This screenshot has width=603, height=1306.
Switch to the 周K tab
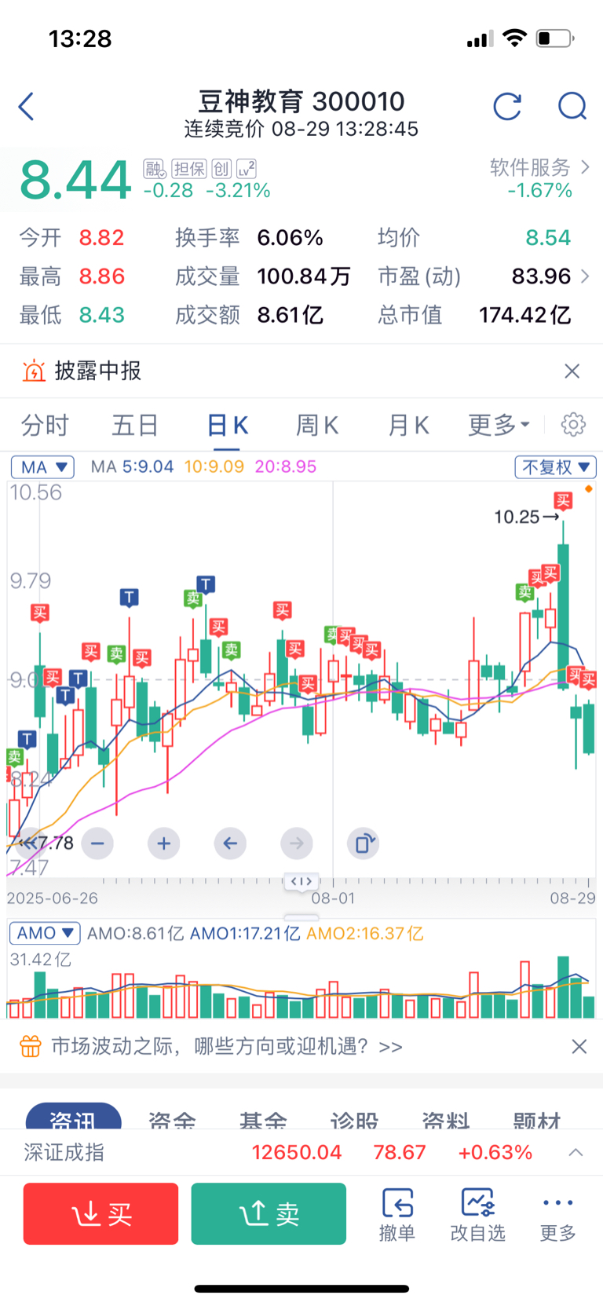pos(317,426)
